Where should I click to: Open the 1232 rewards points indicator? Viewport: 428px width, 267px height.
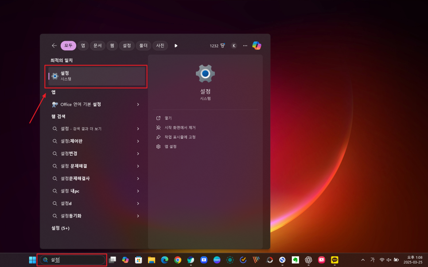pyautogui.click(x=217, y=46)
